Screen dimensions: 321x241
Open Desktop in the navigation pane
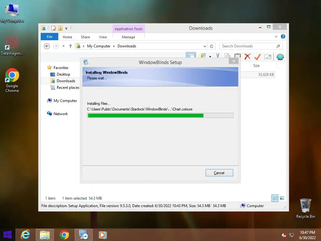tap(63, 74)
